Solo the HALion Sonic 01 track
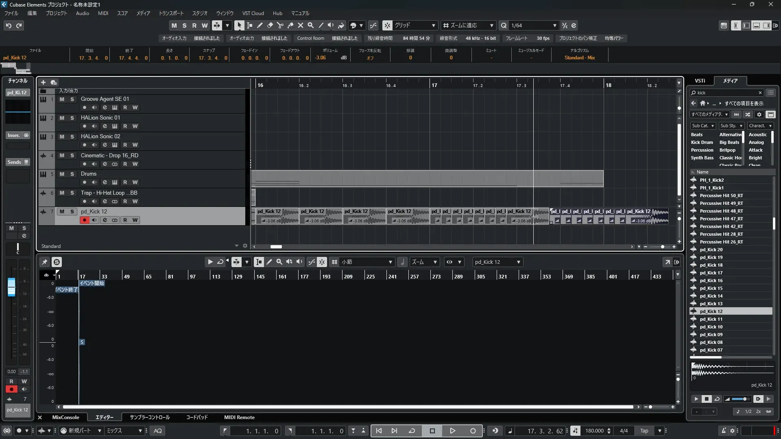 click(72, 118)
